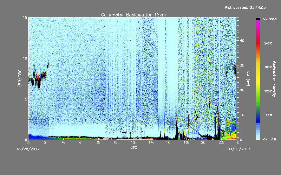
Task: Click the 'Backscatter Intensity' colorbar label
Action: pos(274,78)
